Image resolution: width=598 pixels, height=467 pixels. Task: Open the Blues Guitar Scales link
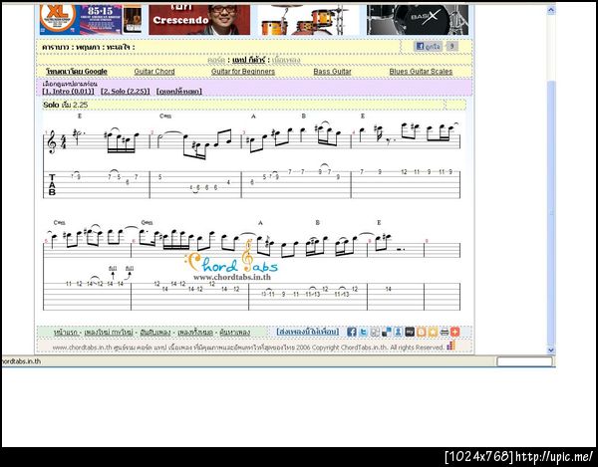pyautogui.click(x=421, y=72)
